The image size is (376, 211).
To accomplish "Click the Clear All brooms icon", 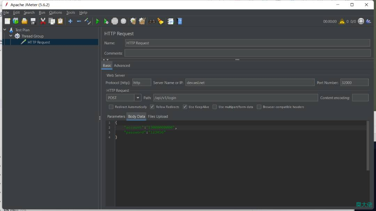I will 142,21.
